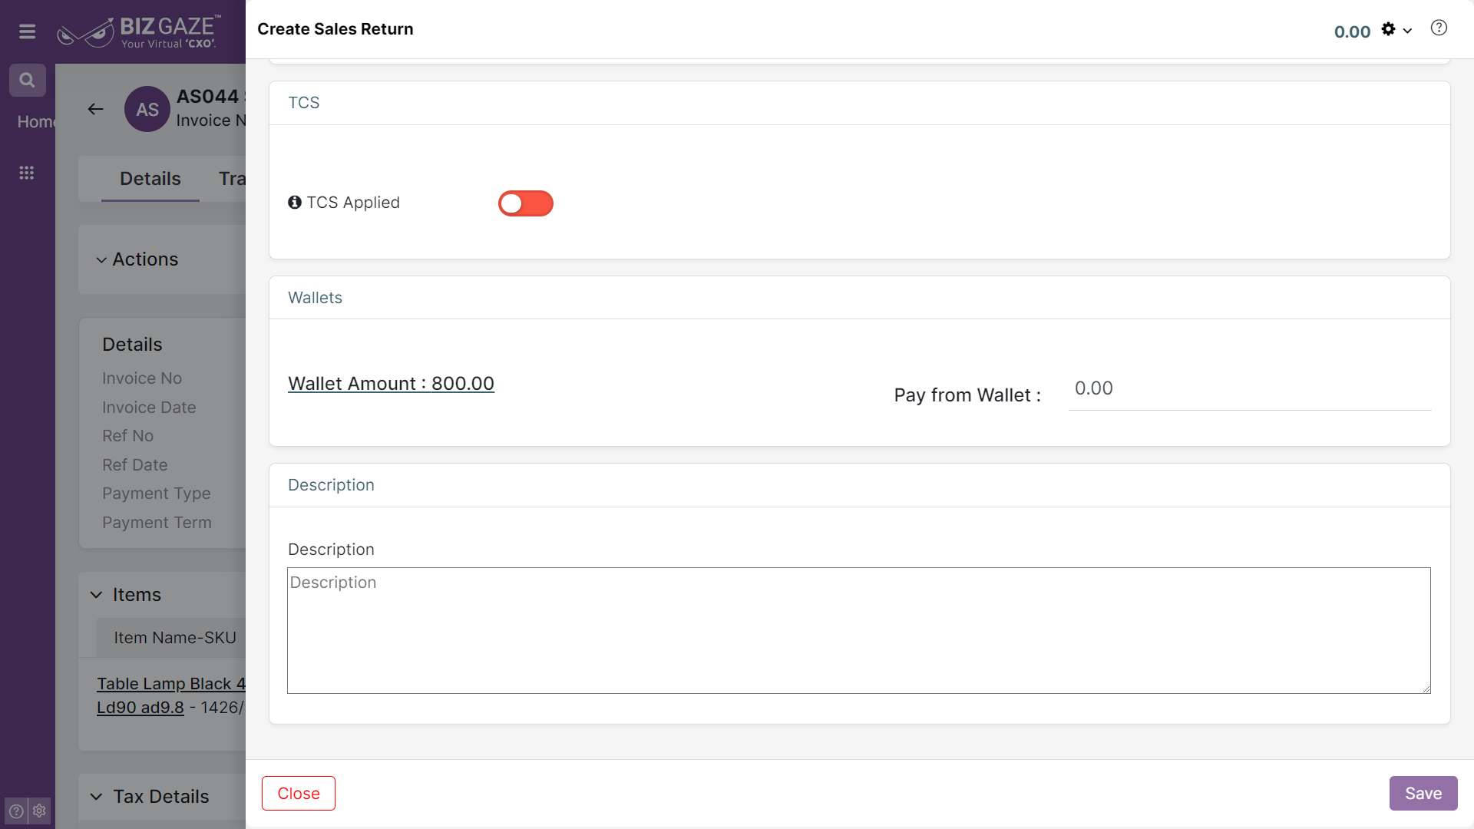The image size is (1474, 829).
Task: Click the AS avatar circle
Action: [147, 109]
